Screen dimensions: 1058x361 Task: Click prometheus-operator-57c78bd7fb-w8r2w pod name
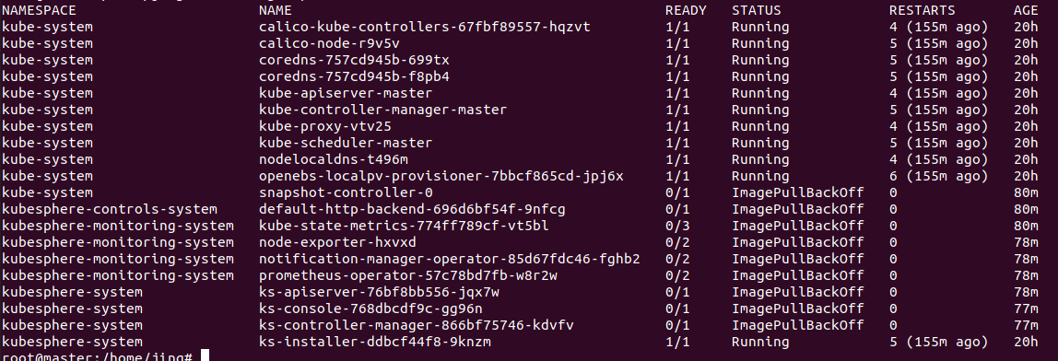coord(407,275)
